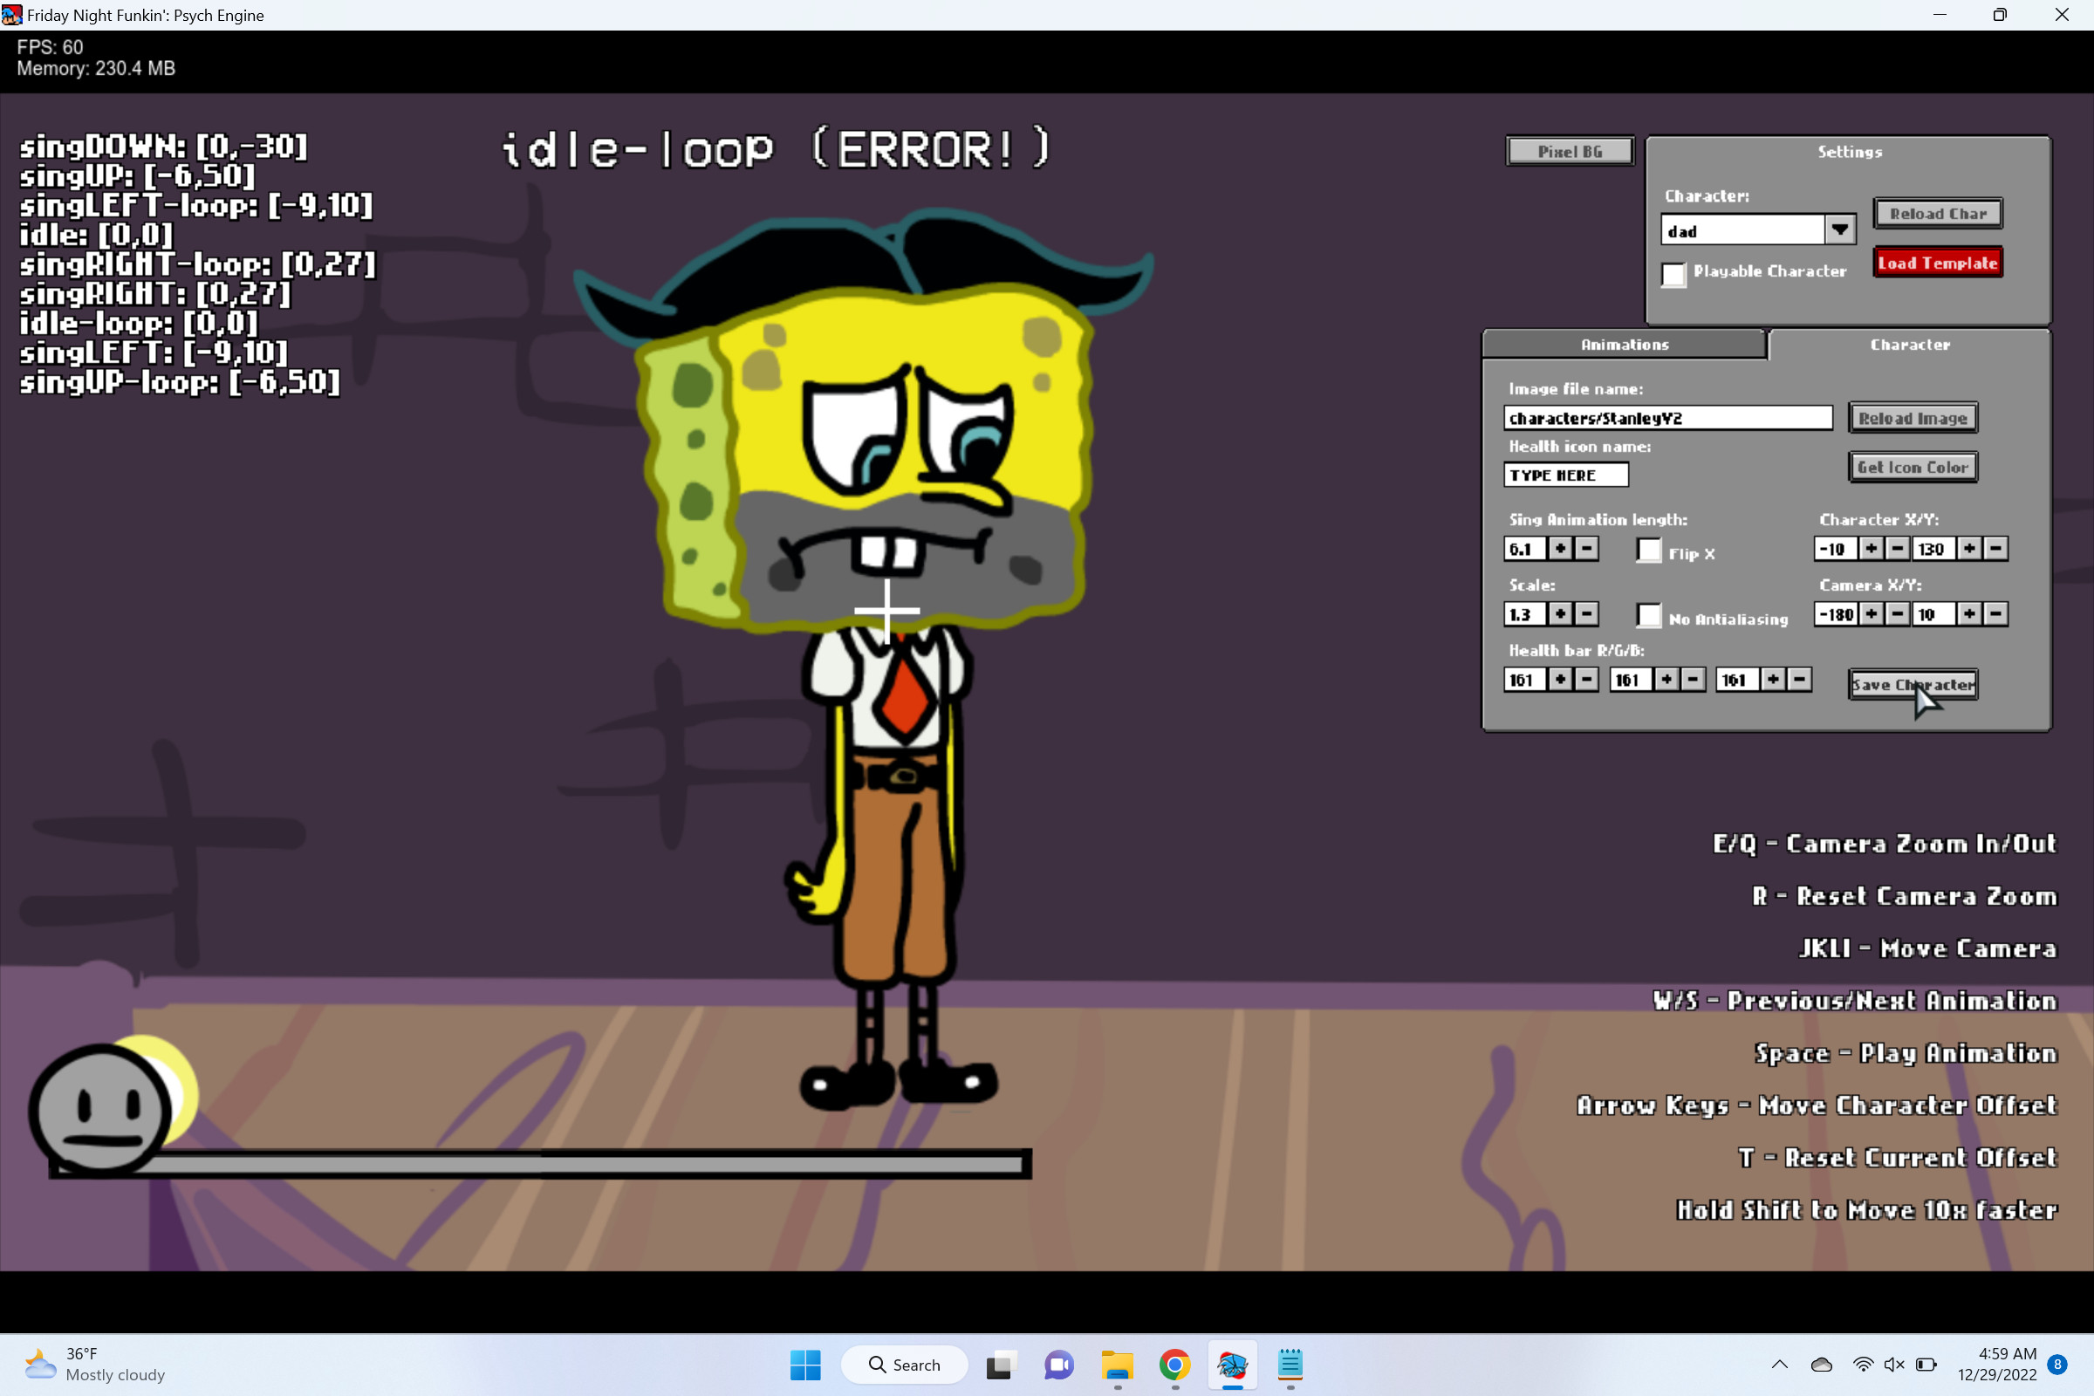Toggle the Flip X checkbox

coord(1649,551)
